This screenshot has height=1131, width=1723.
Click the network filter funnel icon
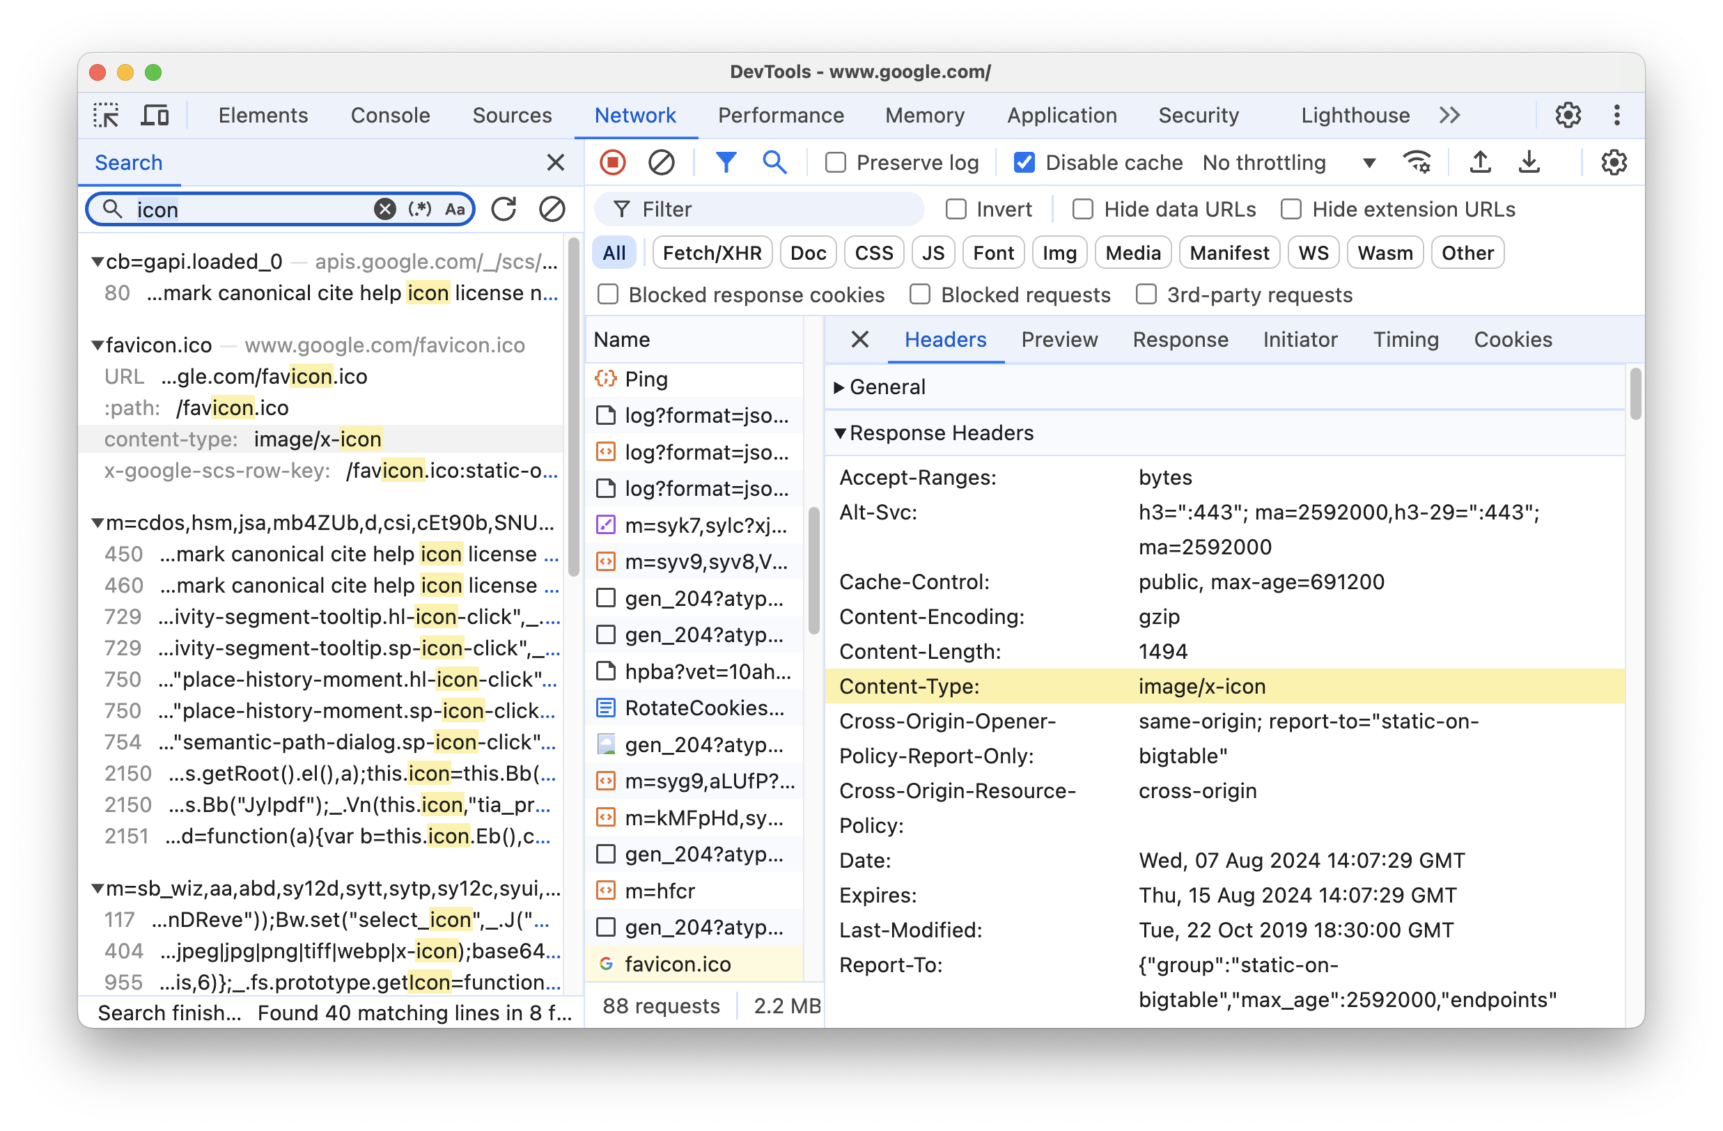point(726,162)
